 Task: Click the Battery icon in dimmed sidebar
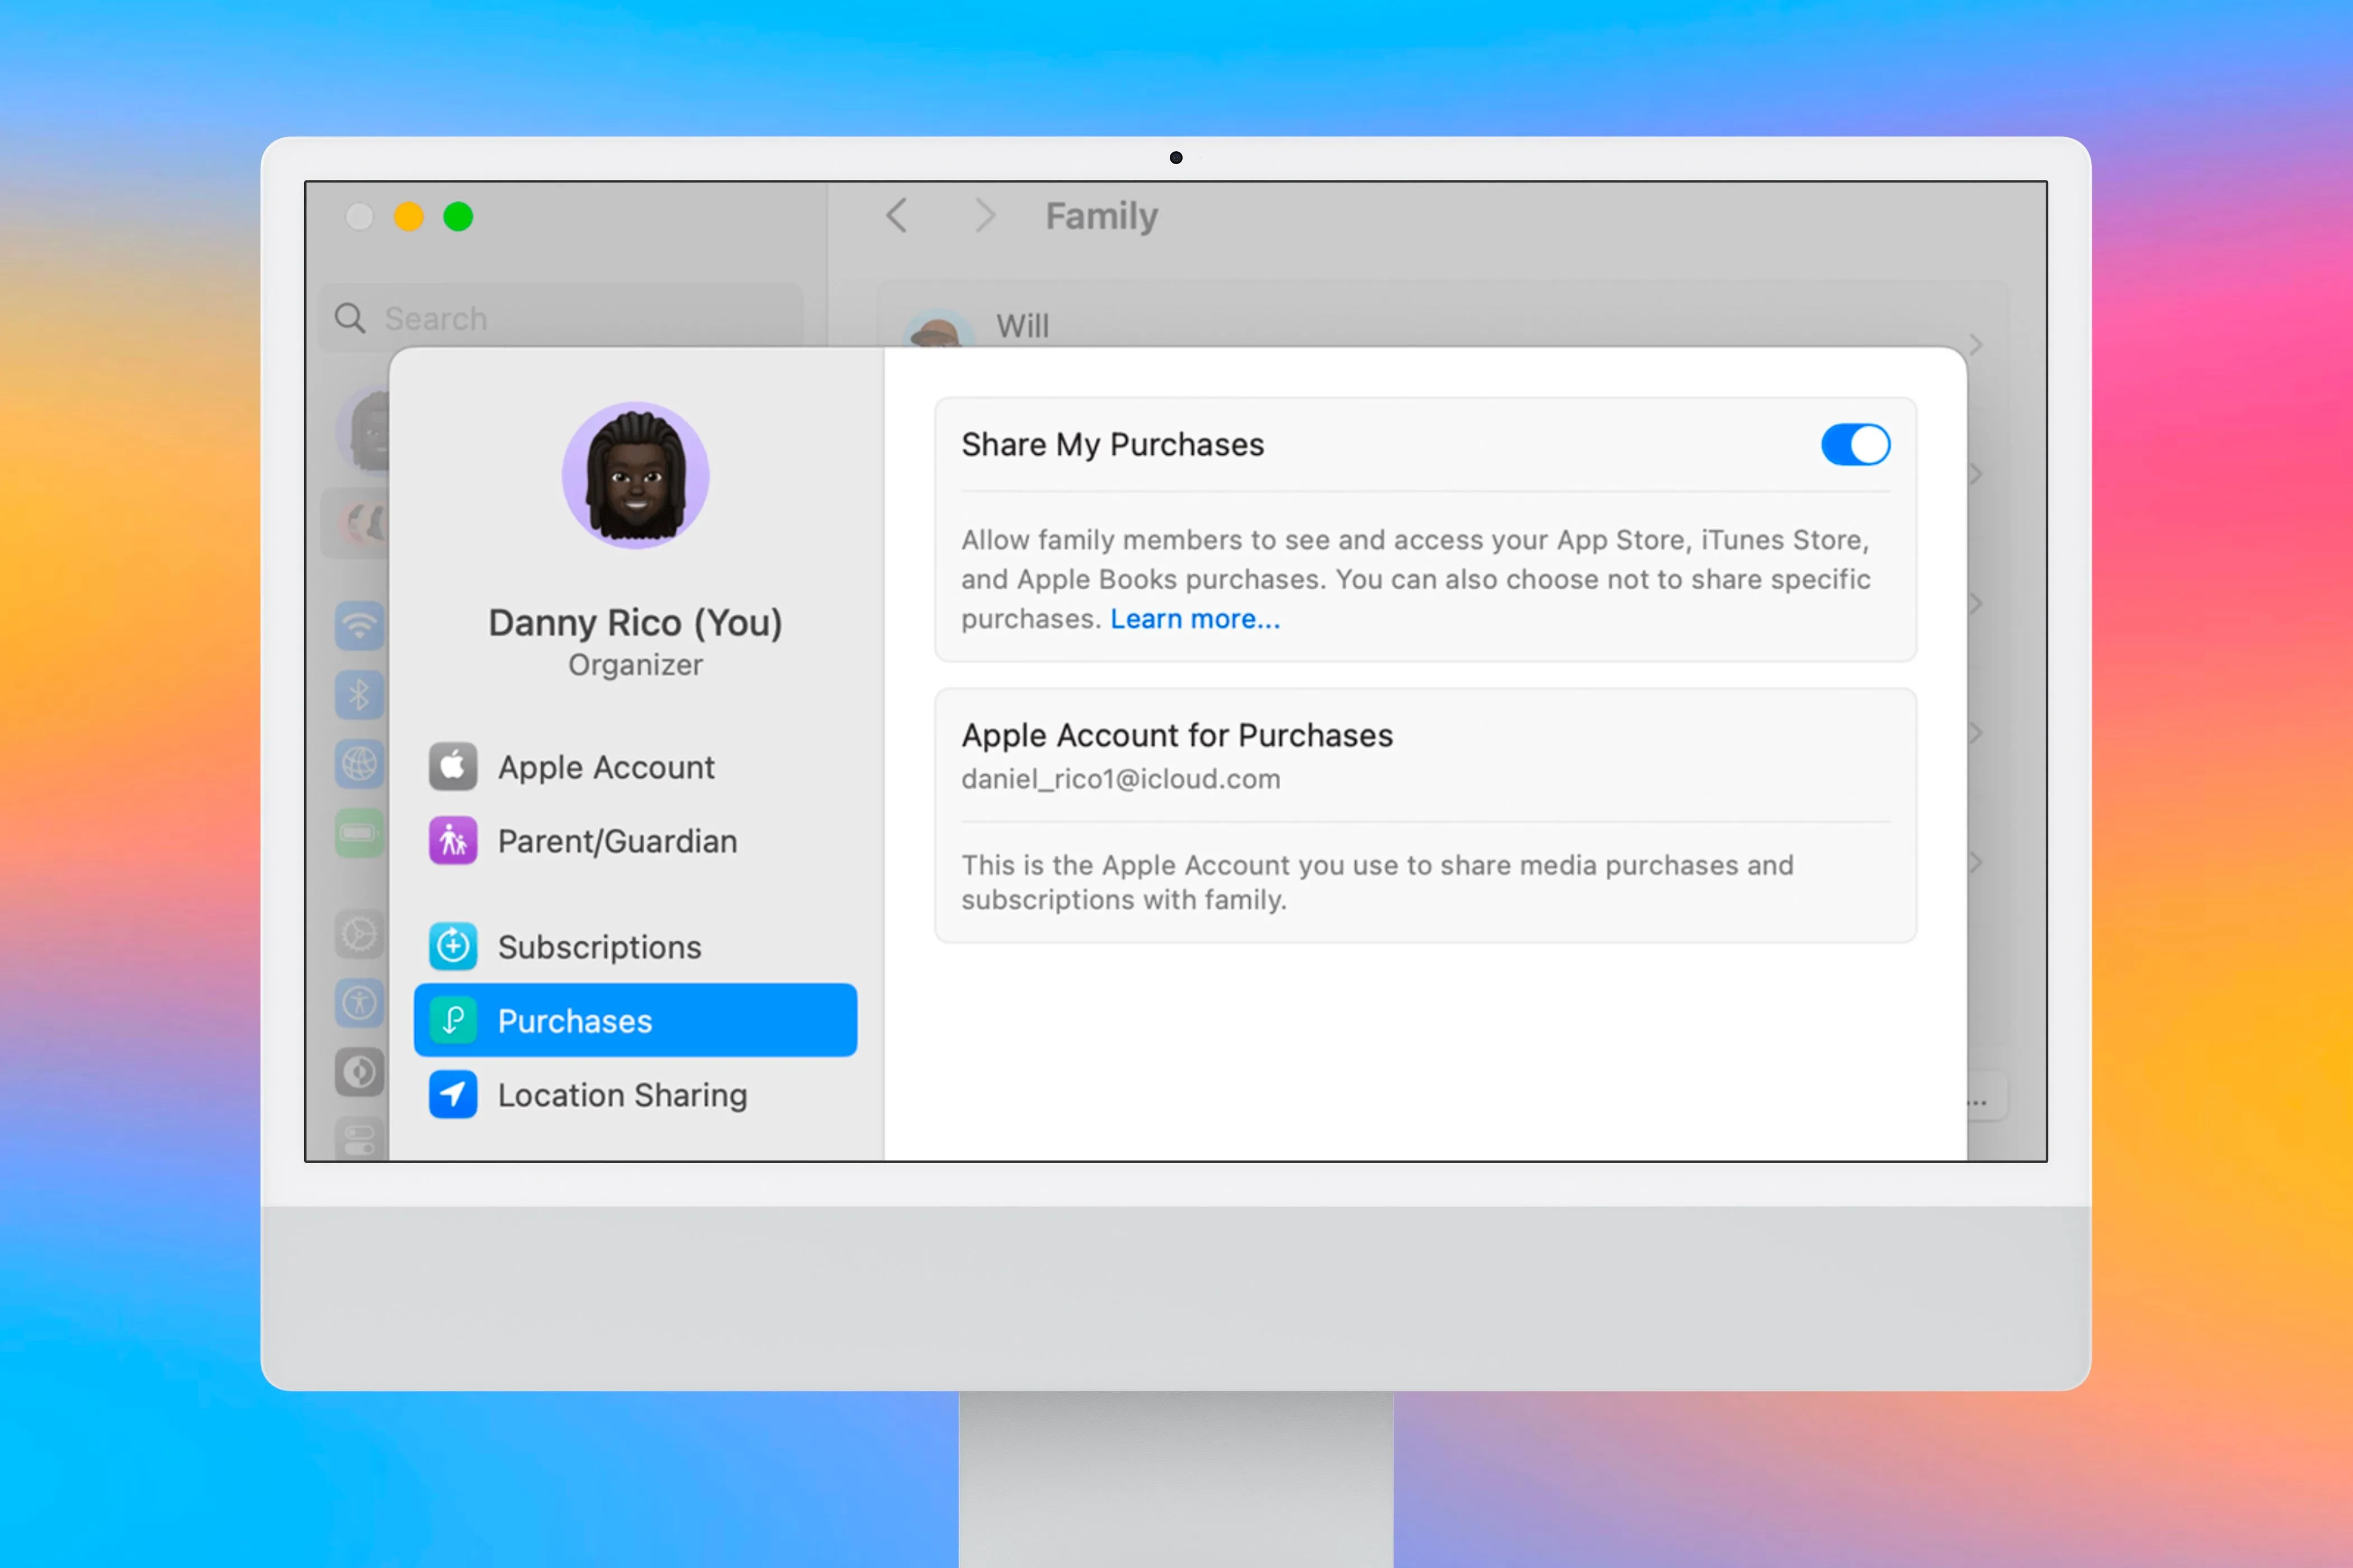click(x=359, y=833)
